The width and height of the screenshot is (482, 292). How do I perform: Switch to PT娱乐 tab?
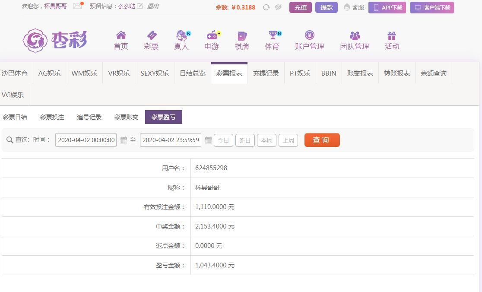[x=300, y=73]
